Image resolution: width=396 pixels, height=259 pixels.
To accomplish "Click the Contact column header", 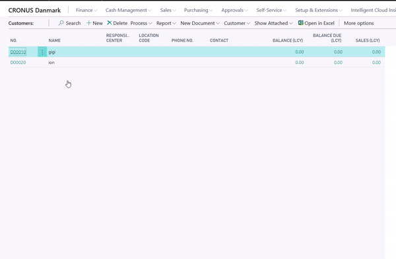I will [219, 40].
